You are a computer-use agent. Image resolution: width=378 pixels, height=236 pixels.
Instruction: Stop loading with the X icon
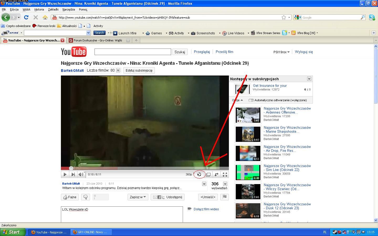[36, 17]
